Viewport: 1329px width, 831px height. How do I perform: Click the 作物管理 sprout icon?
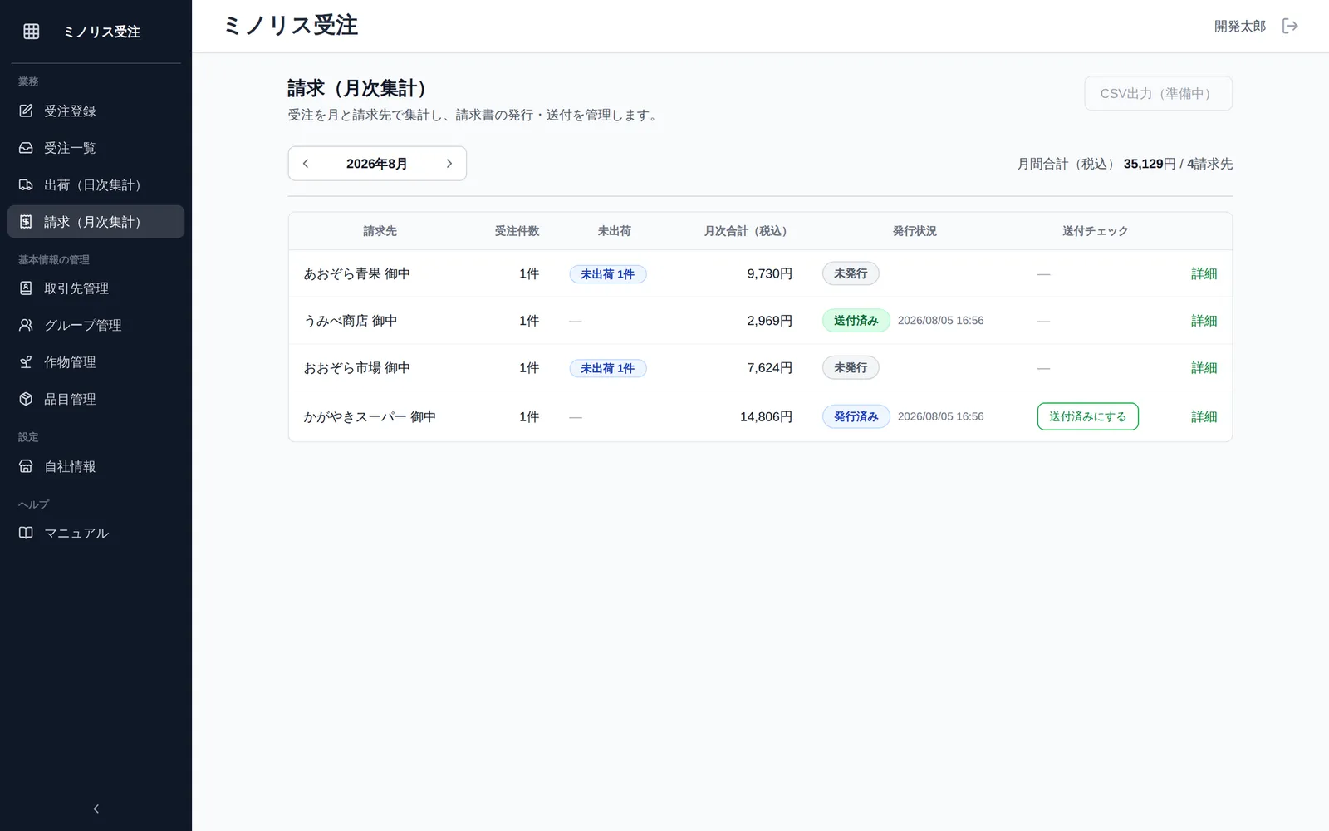coord(26,362)
